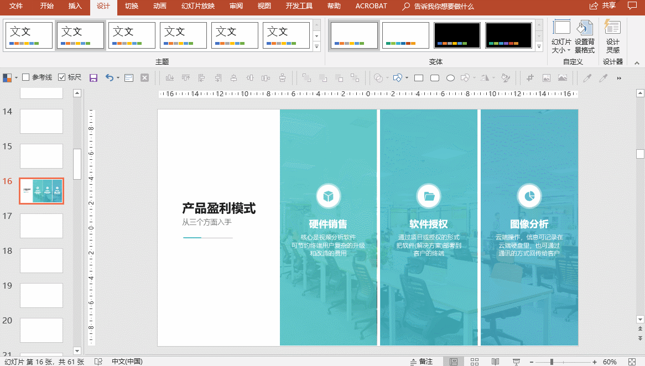This screenshot has width=645, height=366.
Task: Click the Undo arrow icon
Action: click(x=109, y=78)
